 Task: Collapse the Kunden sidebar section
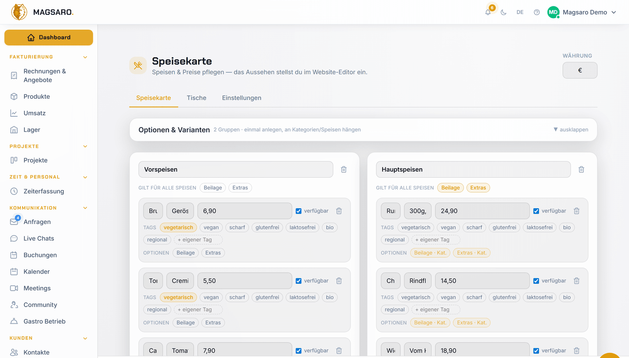coord(85,338)
